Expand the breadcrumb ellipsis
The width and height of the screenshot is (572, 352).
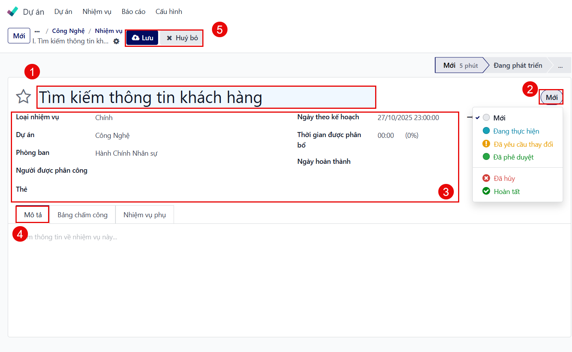coord(37,31)
